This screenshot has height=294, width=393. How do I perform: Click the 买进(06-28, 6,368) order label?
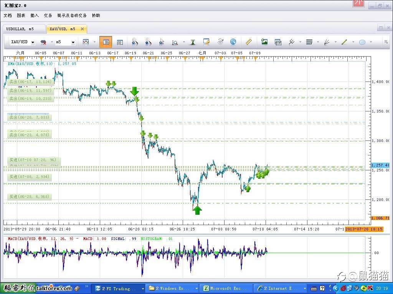(x=29, y=197)
